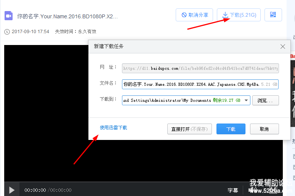Click the 下载(5.21G) download button
The width and height of the screenshot is (295, 196).
point(239,15)
